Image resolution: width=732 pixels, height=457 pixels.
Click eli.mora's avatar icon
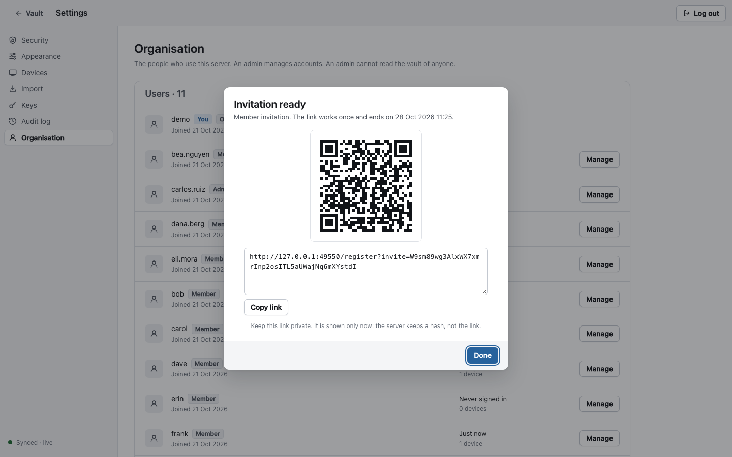154,264
